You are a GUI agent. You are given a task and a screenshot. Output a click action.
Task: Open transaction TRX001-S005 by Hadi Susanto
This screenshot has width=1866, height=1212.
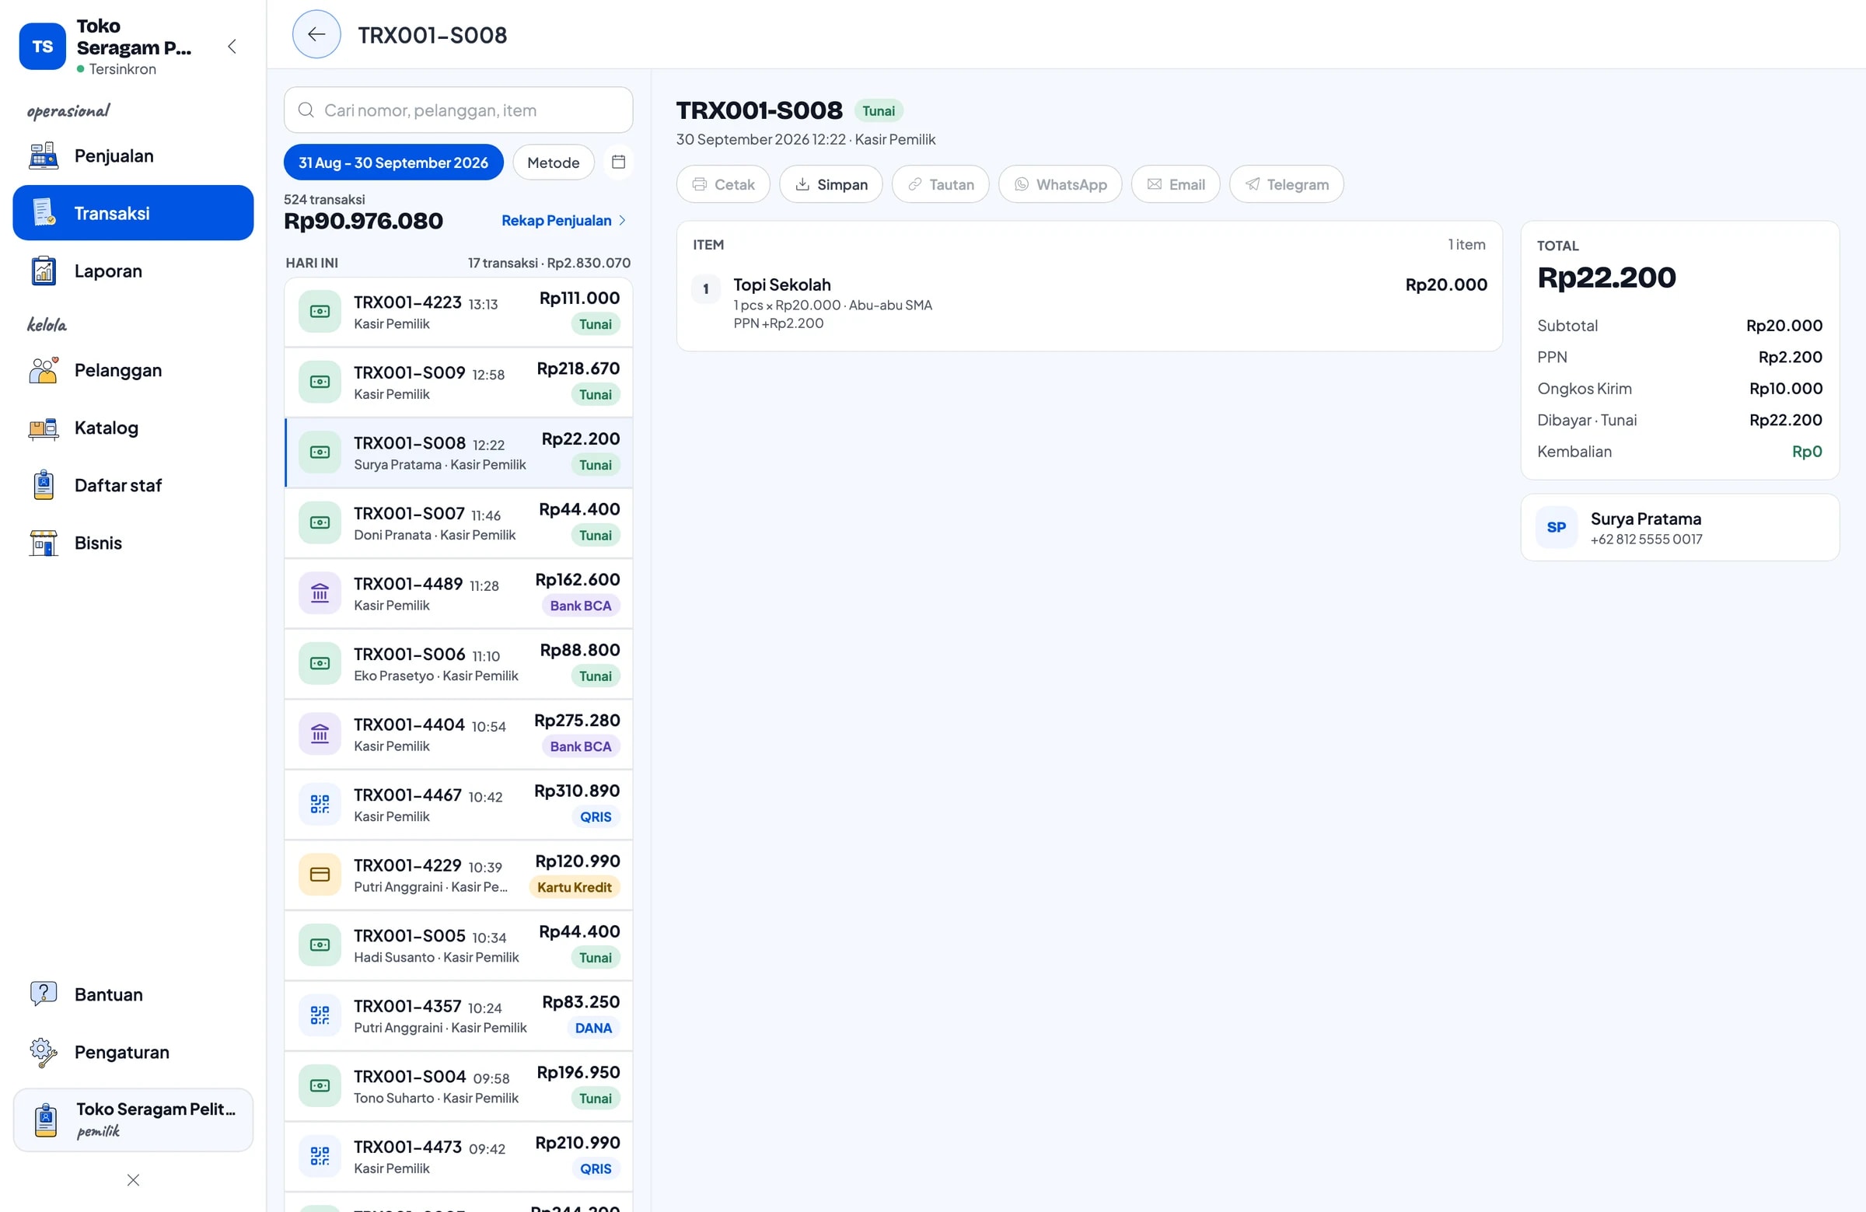point(458,945)
